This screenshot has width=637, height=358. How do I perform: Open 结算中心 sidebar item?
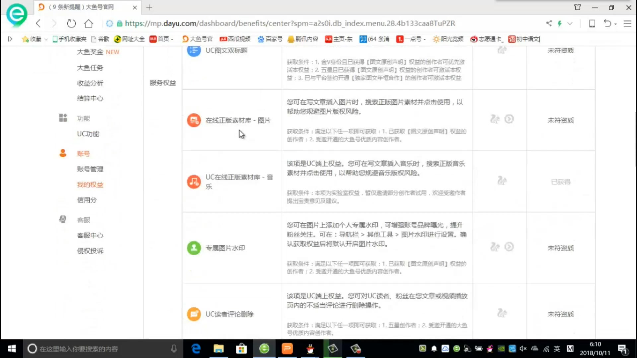pos(90,98)
